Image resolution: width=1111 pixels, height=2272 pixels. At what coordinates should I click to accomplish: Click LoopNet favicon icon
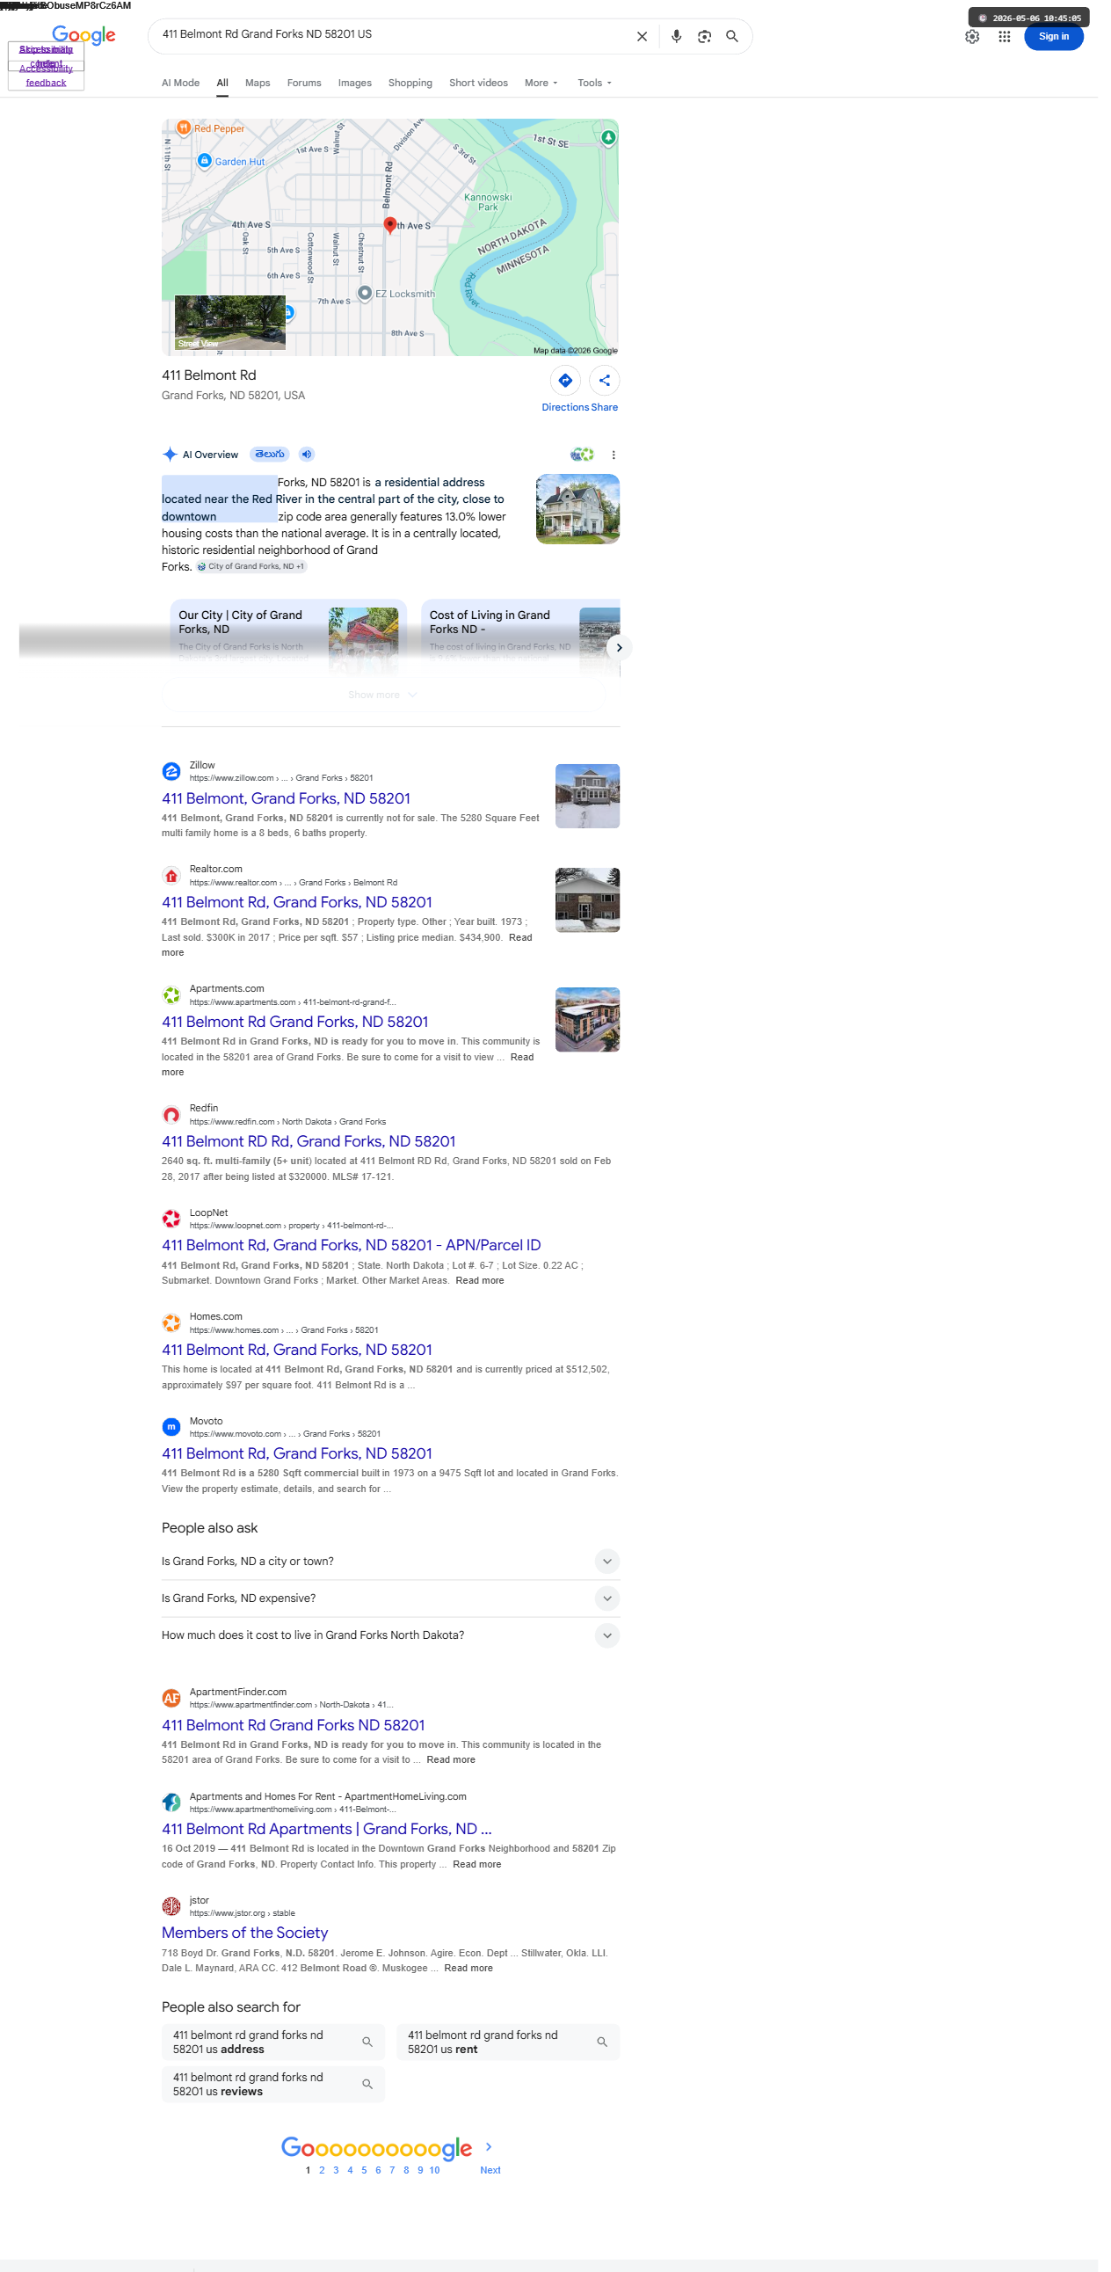coord(172,1219)
